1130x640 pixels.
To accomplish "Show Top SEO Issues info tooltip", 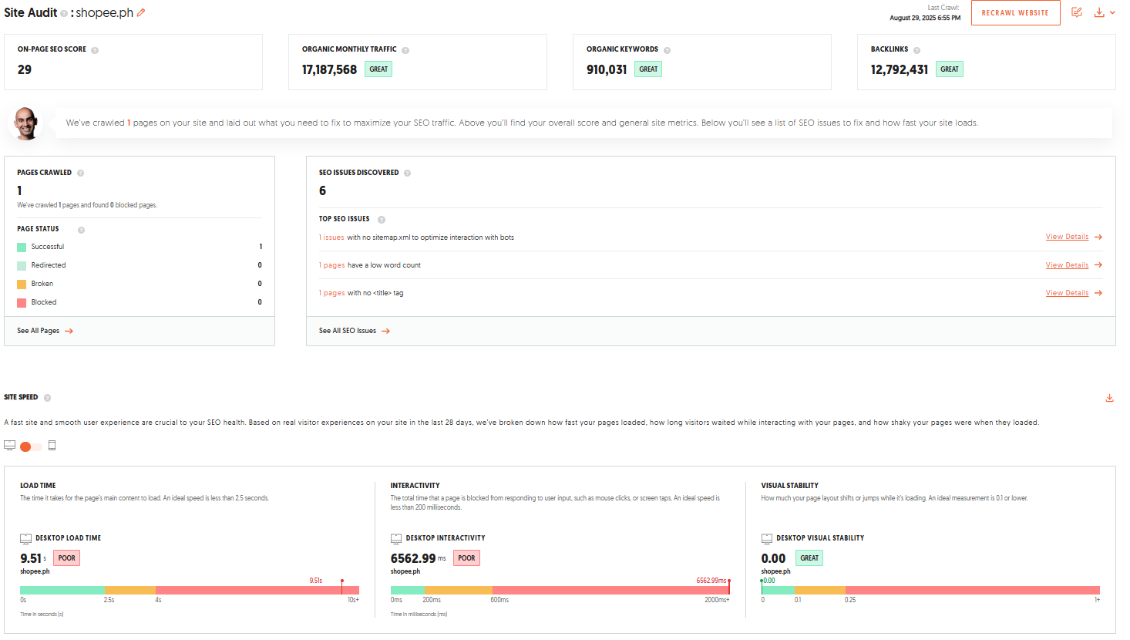I will pos(382,220).
